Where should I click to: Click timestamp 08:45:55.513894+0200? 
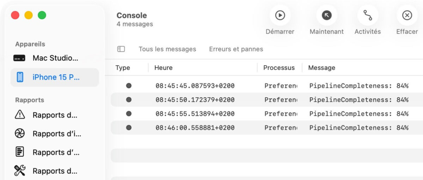(x=195, y=114)
